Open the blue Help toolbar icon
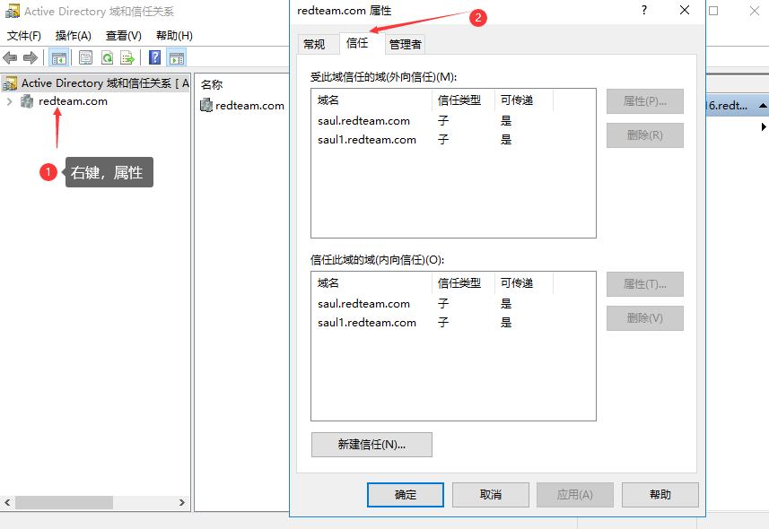769x529 pixels. point(155,58)
